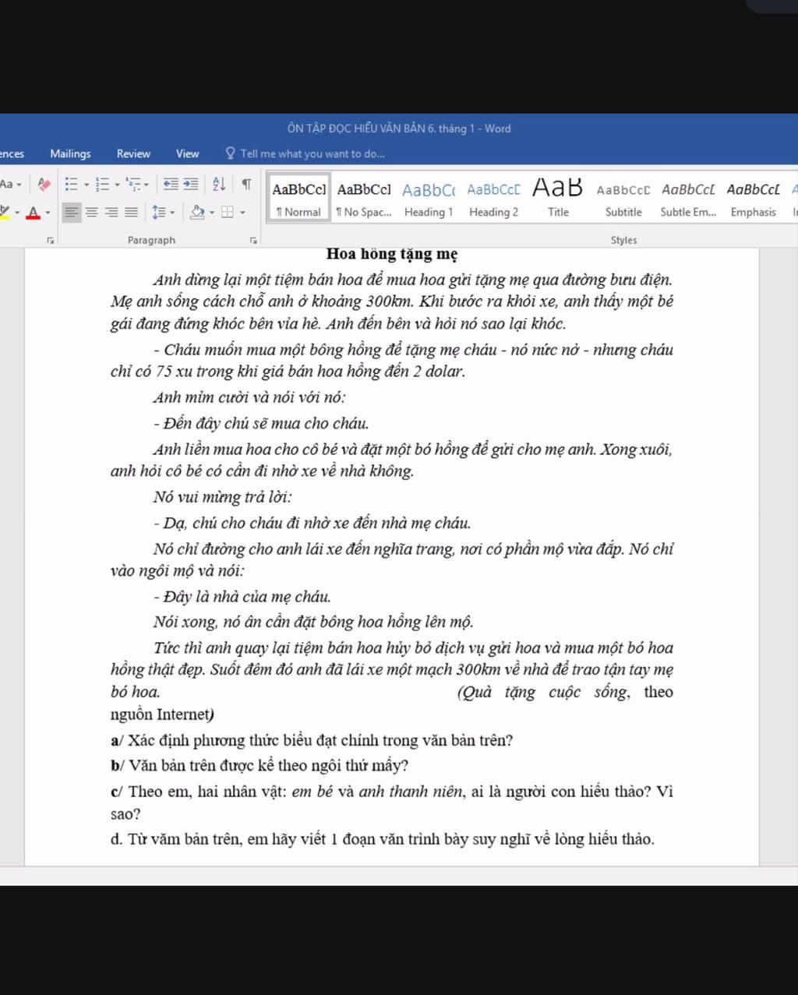The height and width of the screenshot is (995, 798).
Task: Expand shading color dropdown arrow
Action: 211,213
